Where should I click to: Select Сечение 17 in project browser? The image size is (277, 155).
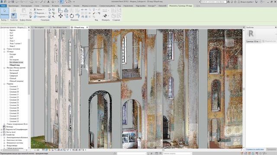pos(14,89)
